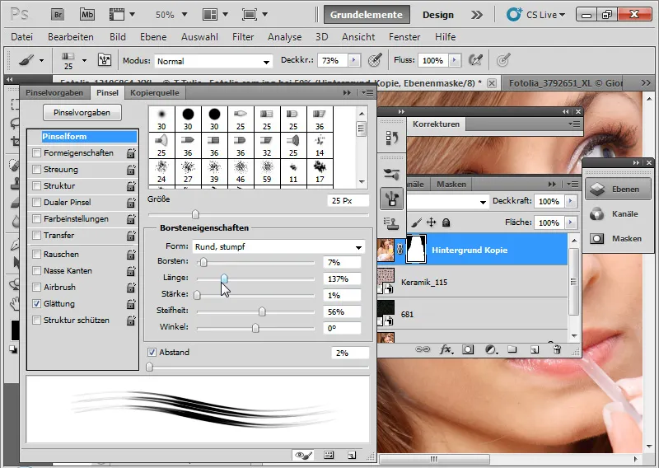The height and width of the screenshot is (468, 659).
Task: Open the Form bristle shape dropdown
Action: (278, 247)
